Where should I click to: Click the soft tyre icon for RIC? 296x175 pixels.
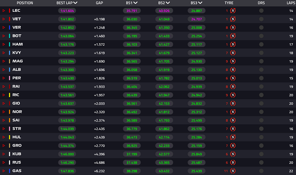(x=233, y=95)
